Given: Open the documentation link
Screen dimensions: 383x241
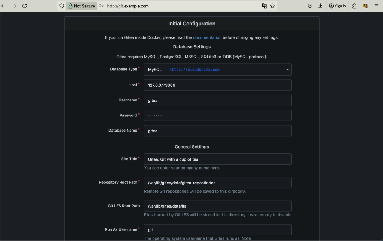Looking at the screenshot, I should (x=207, y=37).
